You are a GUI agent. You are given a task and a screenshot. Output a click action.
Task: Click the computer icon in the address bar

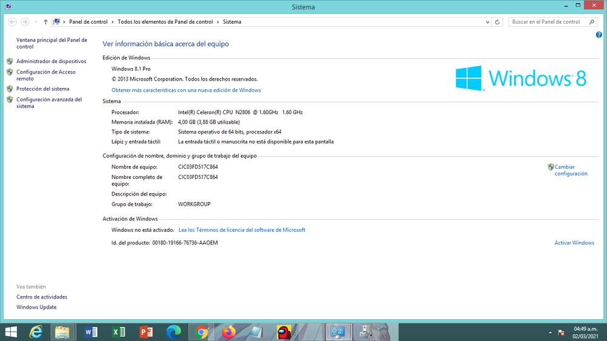[x=57, y=22]
